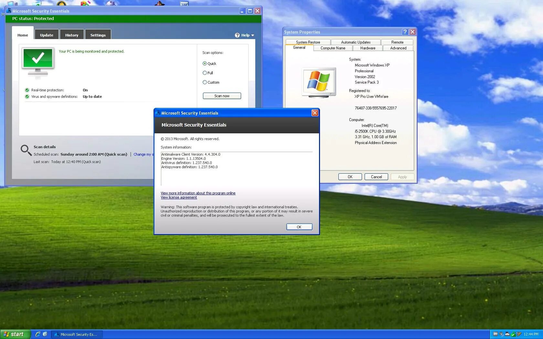Open the green Security Essentials tray icon

coord(513,334)
